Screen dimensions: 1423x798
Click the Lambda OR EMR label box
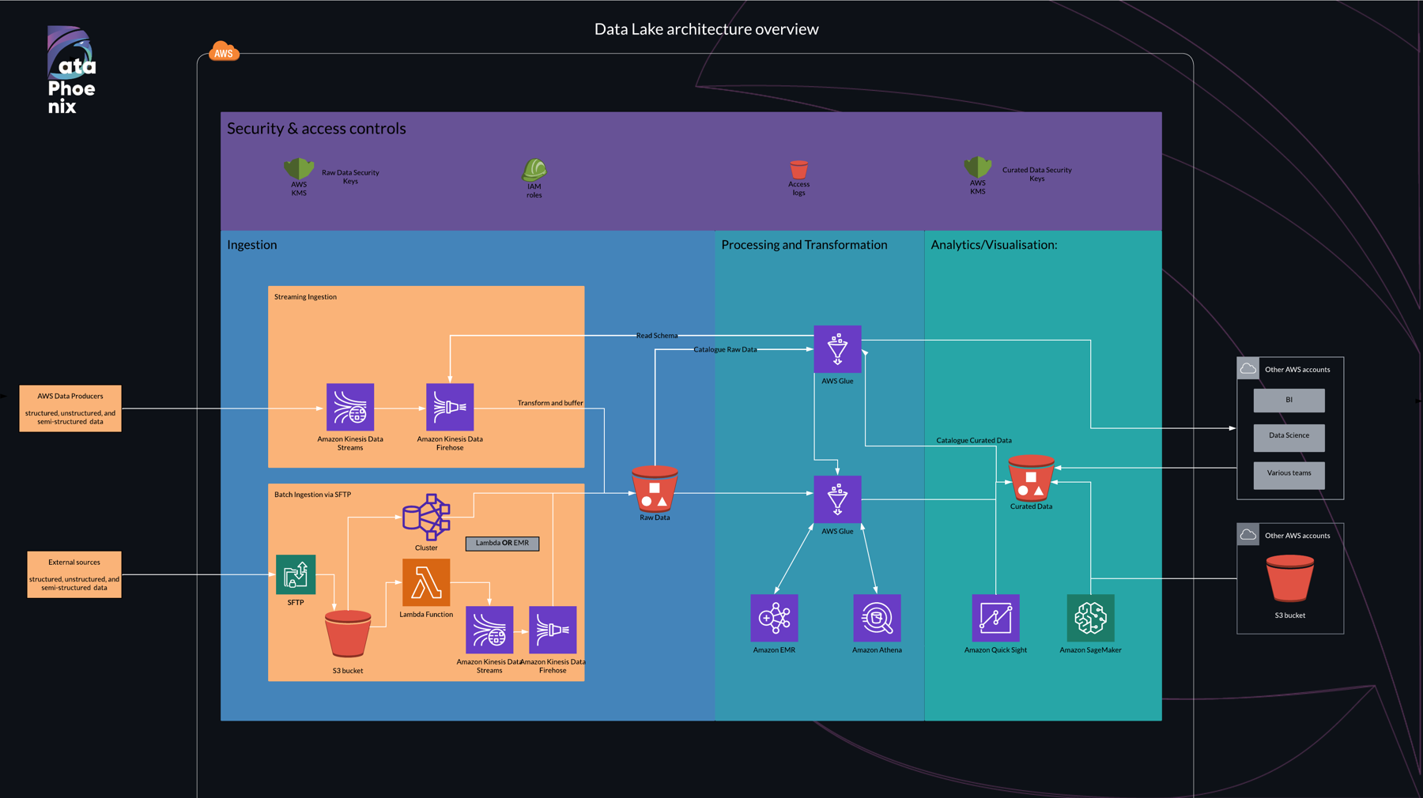pyautogui.click(x=502, y=544)
